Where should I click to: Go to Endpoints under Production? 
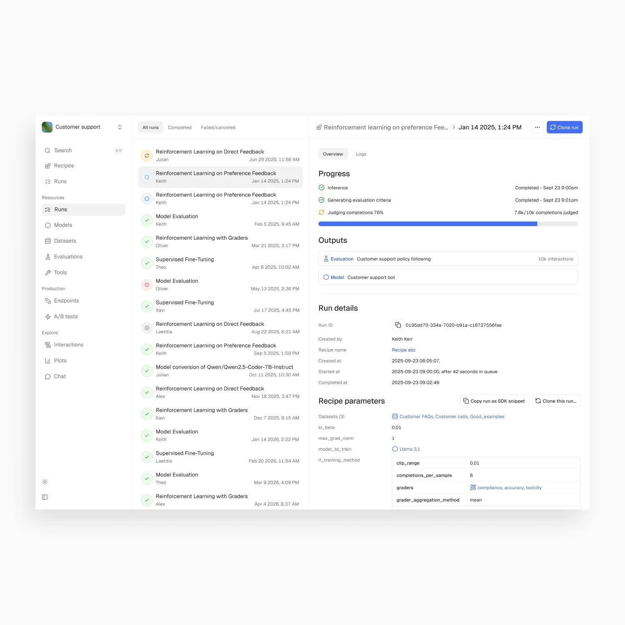[x=83, y=301]
